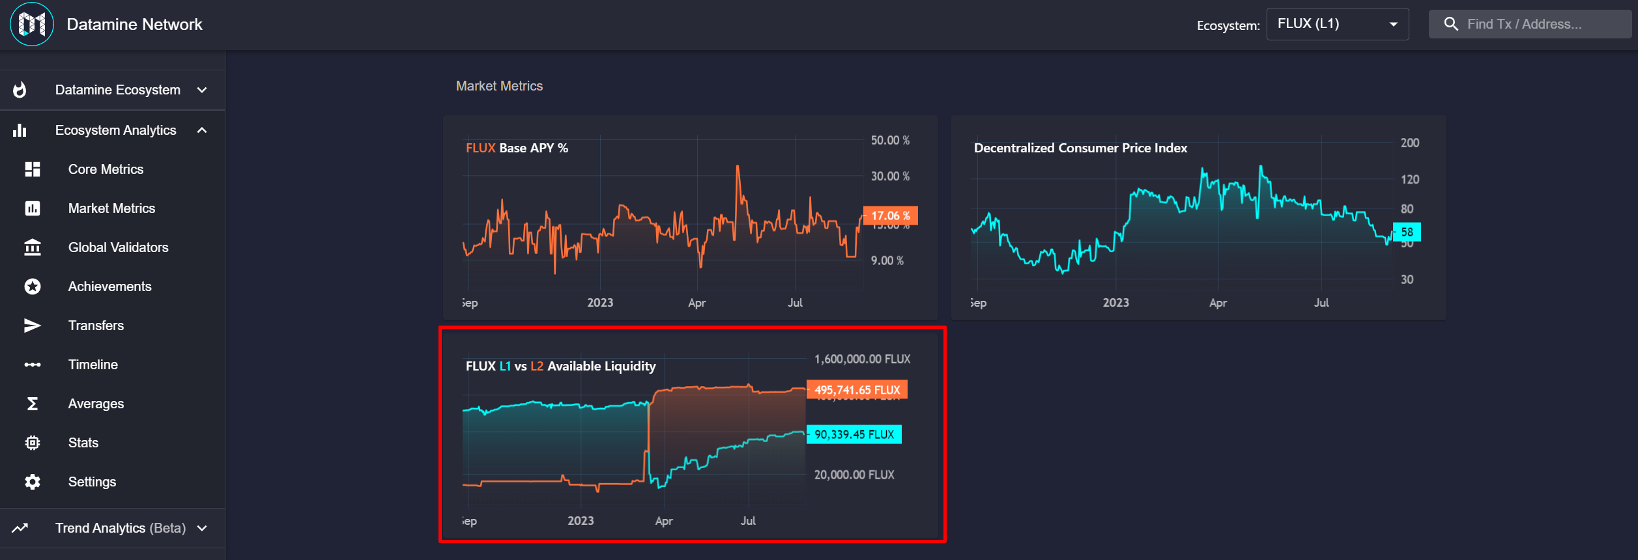Click the Market Metrics page heading
The width and height of the screenshot is (1638, 560).
(x=499, y=86)
